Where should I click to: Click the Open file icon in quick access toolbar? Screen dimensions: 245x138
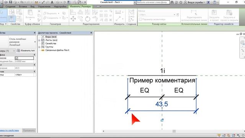(6, 2)
